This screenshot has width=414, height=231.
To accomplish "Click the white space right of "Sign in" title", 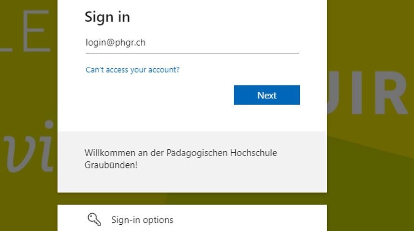I will pyautogui.click(x=217, y=17).
